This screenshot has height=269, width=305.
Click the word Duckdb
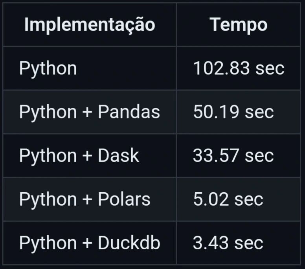[x=129, y=243]
